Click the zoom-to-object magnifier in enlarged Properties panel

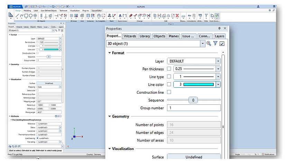(x=209, y=44)
